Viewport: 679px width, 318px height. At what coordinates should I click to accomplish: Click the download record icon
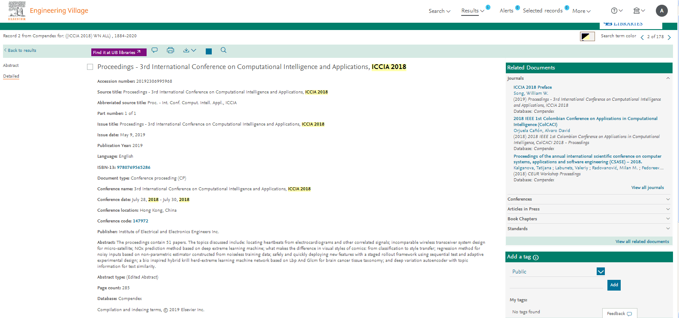tap(186, 50)
